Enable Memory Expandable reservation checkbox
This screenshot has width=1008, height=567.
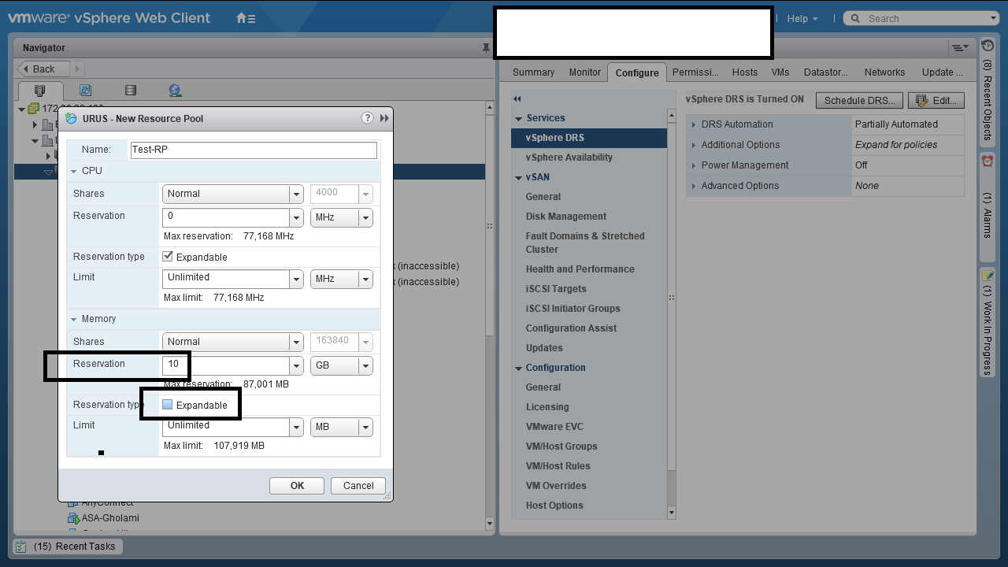pos(168,405)
